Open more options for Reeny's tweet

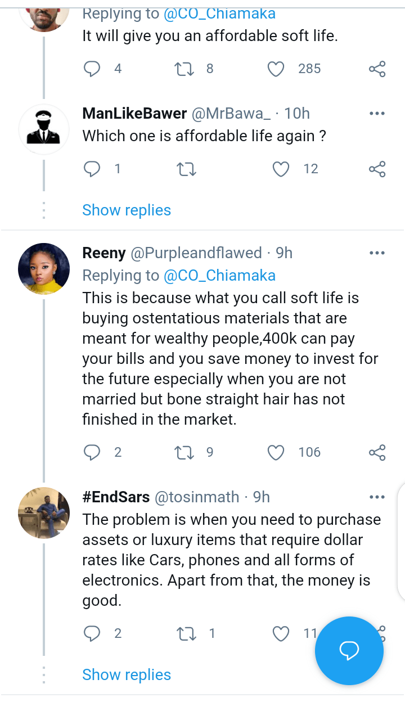(377, 253)
